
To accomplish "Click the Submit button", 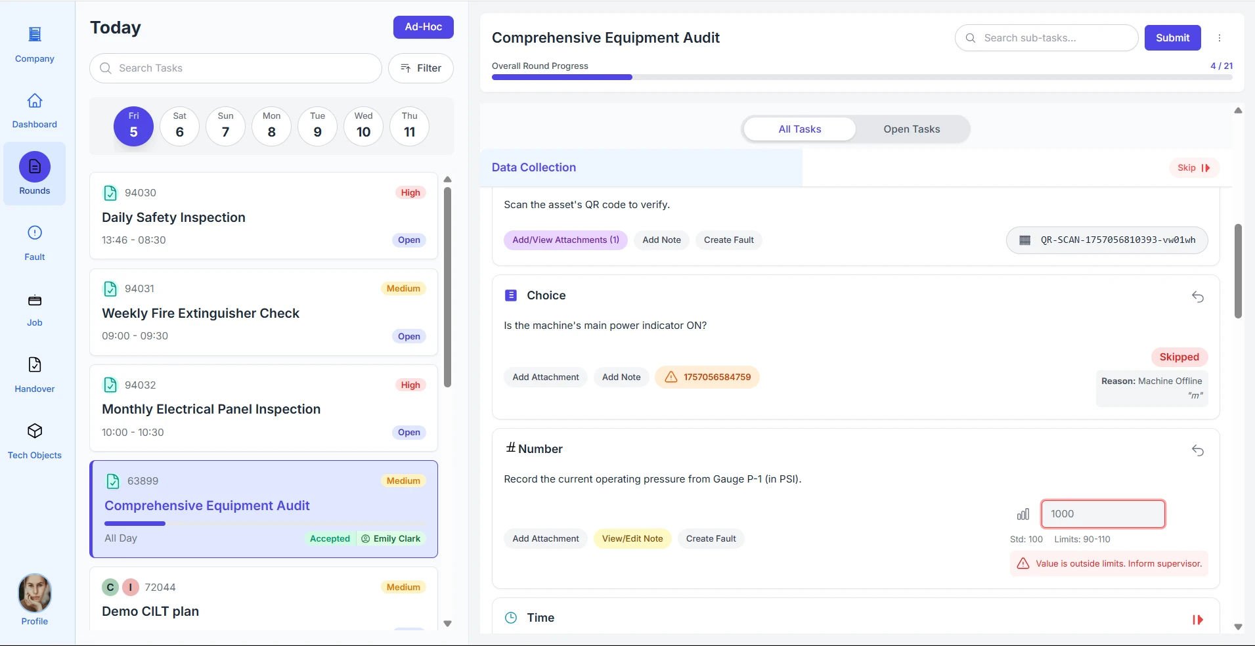I will (1172, 38).
